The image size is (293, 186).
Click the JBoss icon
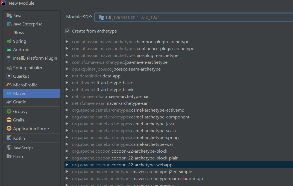[9, 32]
